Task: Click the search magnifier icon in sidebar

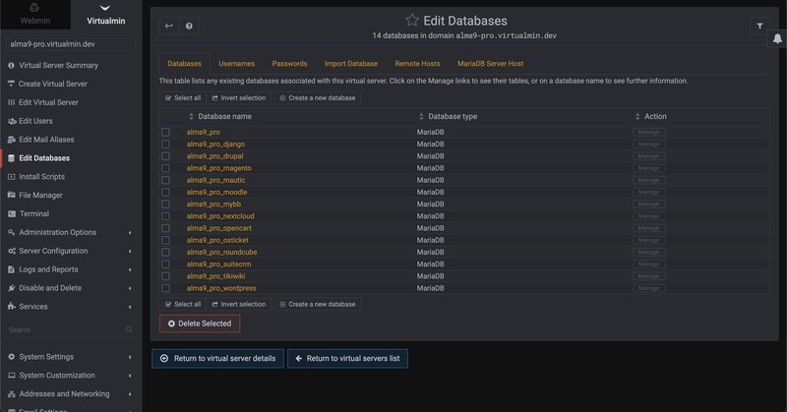Action: (x=128, y=330)
